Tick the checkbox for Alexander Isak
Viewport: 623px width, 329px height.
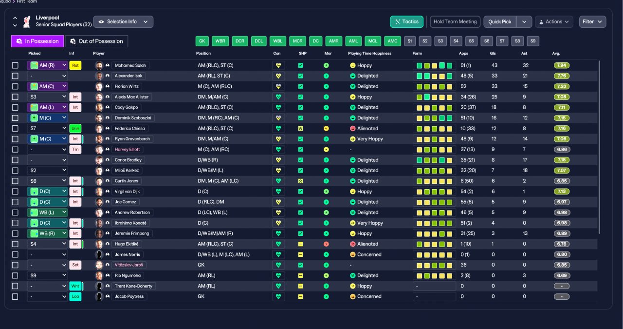point(15,76)
